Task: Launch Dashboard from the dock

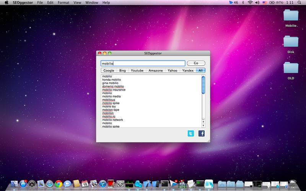Action: coord(32,184)
